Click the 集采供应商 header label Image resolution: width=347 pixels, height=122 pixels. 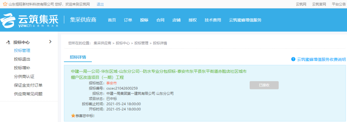click(x=83, y=20)
